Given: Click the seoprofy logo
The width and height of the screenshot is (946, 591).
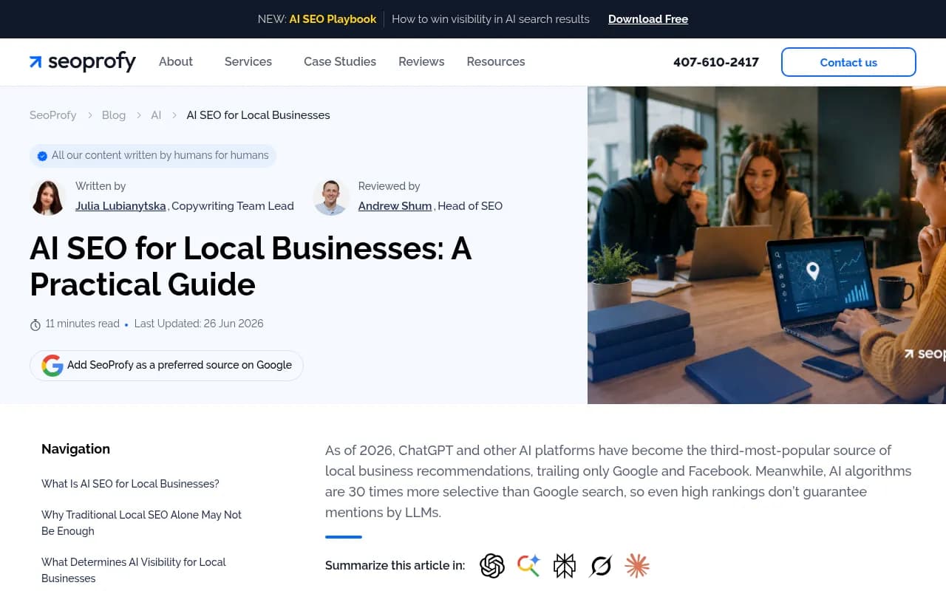Looking at the screenshot, I should pos(83,62).
